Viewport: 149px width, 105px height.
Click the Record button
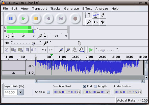pyautogui.click(x=75, y=19)
